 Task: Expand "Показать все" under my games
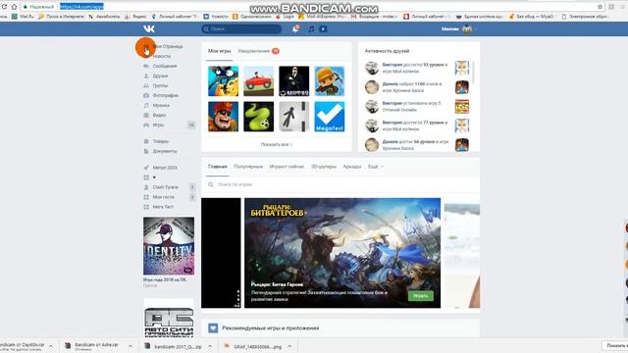(277, 144)
